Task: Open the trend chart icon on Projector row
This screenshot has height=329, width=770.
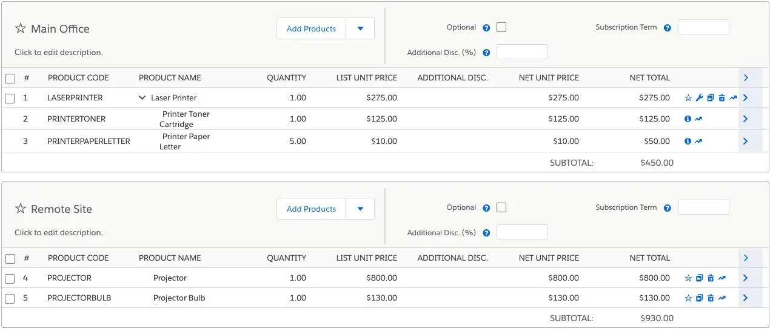Action: point(721,278)
